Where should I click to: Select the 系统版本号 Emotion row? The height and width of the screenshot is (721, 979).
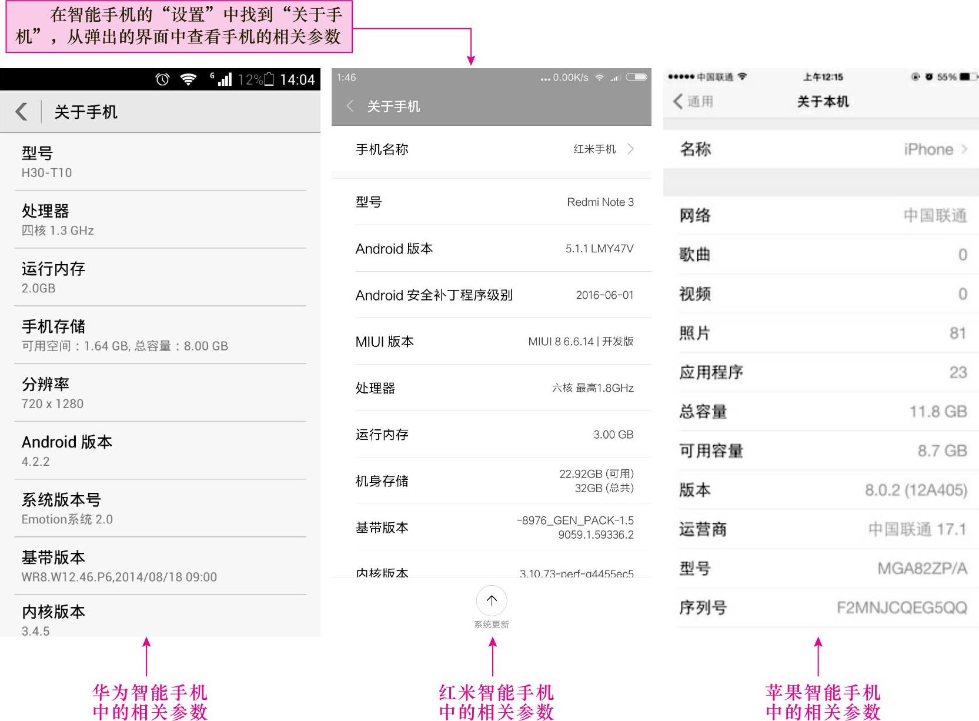(x=160, y=508)
